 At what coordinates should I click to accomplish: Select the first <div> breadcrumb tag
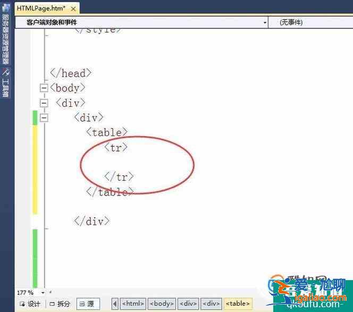coord(188,303)
